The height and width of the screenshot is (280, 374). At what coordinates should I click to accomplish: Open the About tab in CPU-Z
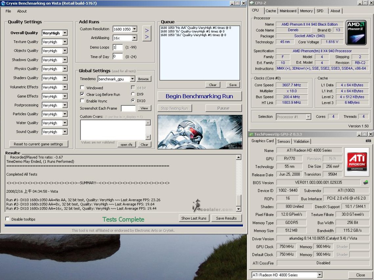click(335, 11)
